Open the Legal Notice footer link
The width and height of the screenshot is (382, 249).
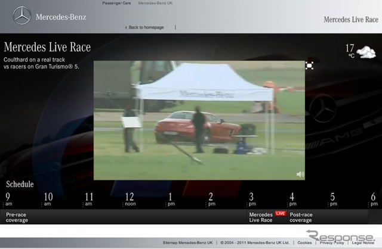click(363, 242)
